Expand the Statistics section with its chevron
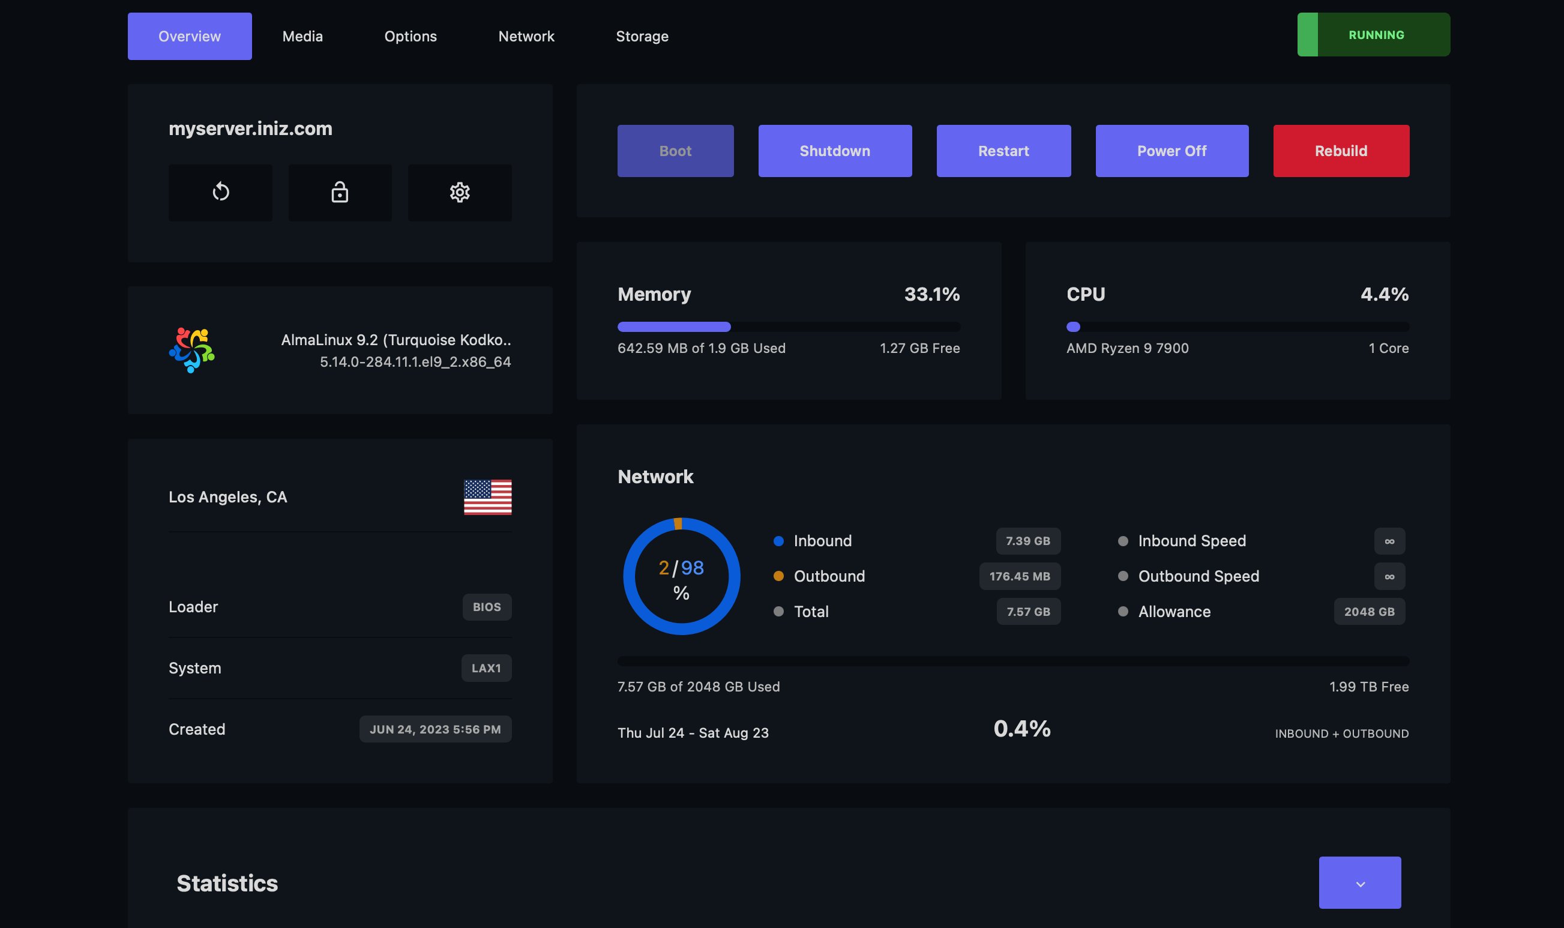 click(1359, 882)
